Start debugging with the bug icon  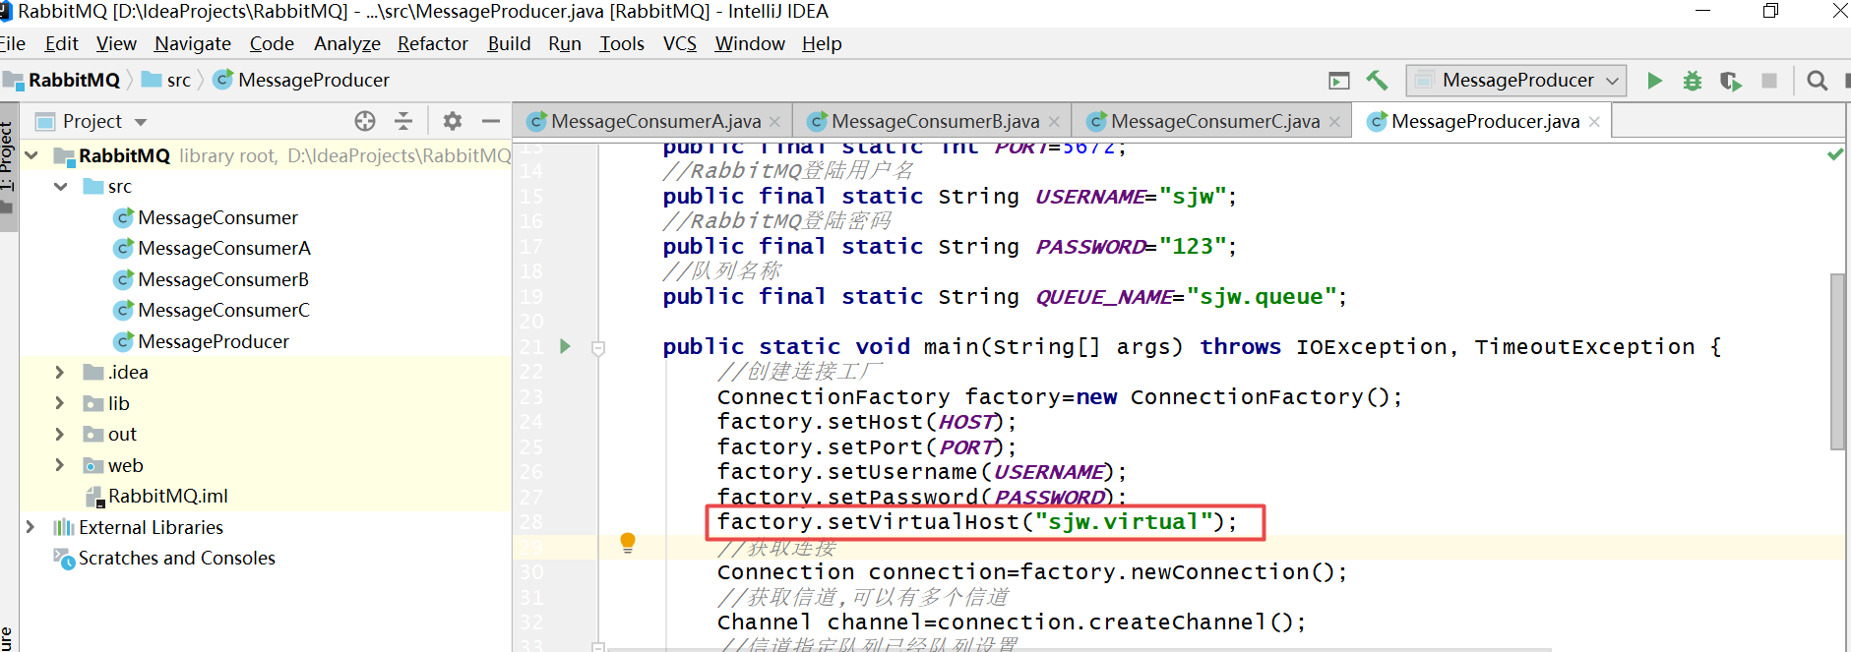(1693, 81)
